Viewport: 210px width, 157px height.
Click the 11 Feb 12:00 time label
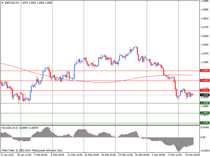click(75, 155)
